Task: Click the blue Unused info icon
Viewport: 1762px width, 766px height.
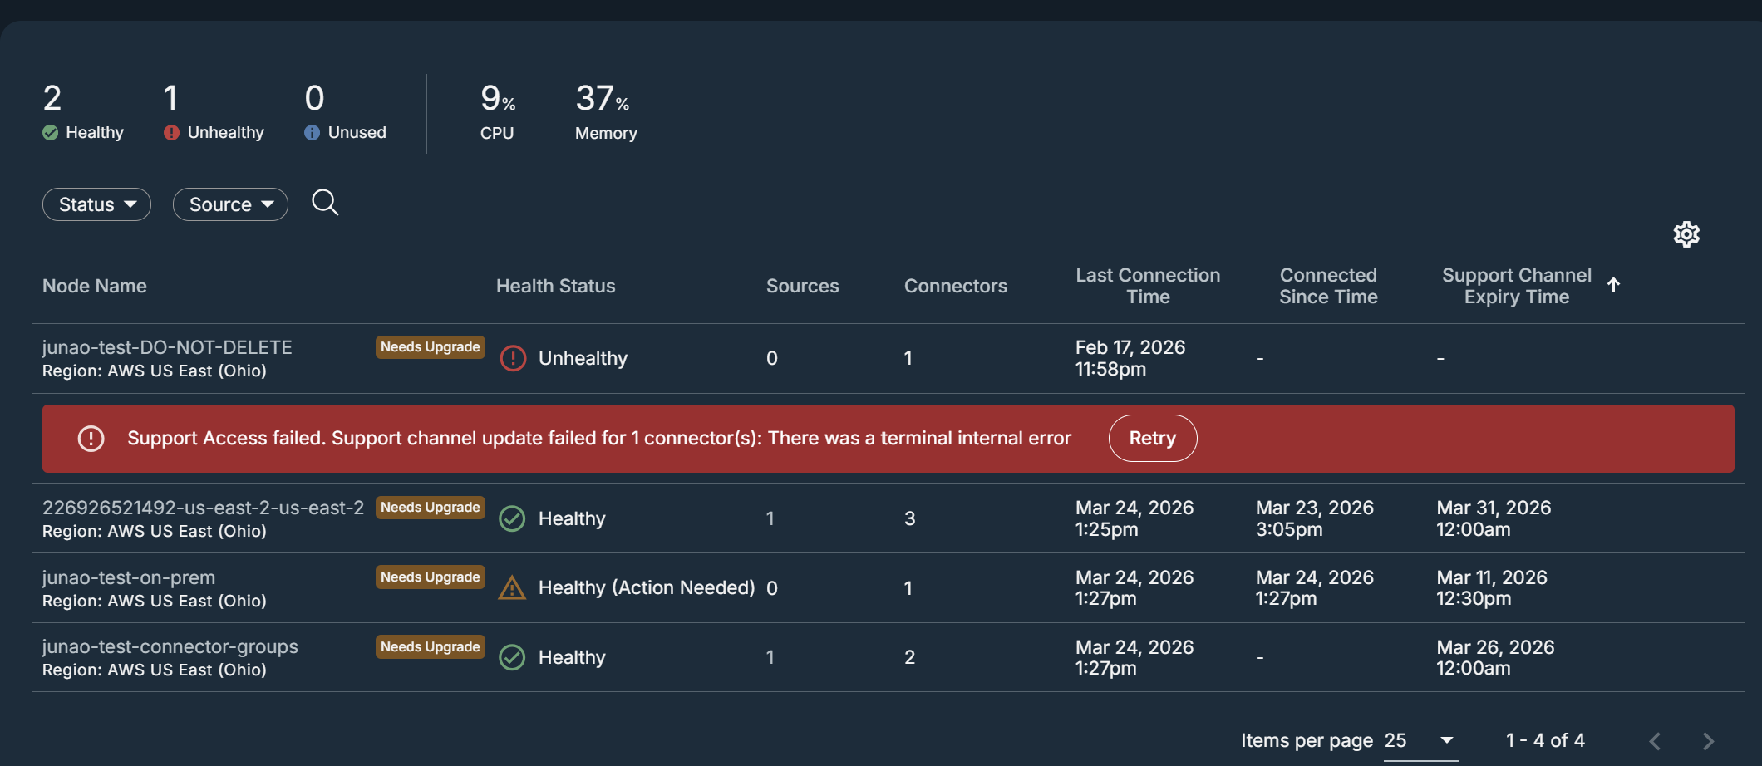Action: [312, 133]
